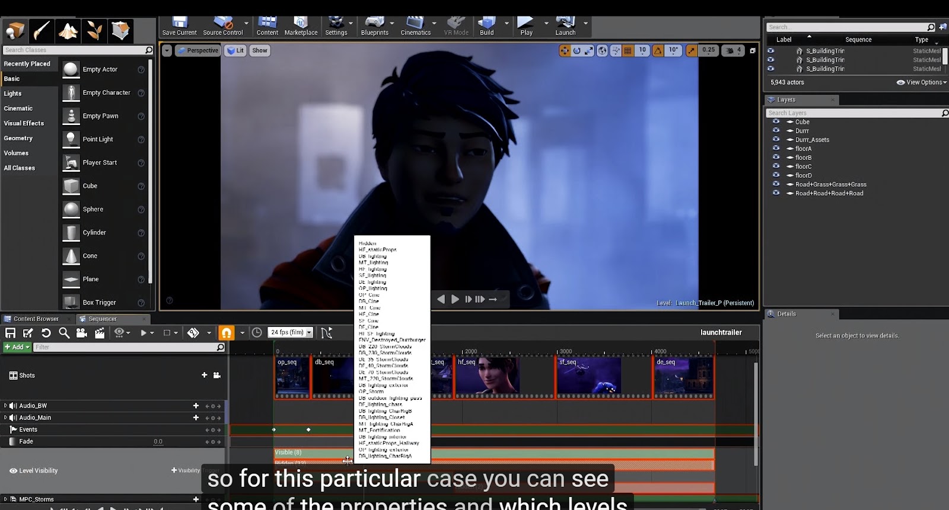
Task: Open the Settings toolbar icon
Action: [x=336, y=27]
